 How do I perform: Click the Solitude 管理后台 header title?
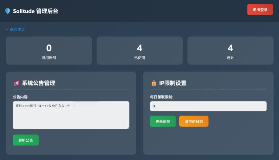coord(36,11)
